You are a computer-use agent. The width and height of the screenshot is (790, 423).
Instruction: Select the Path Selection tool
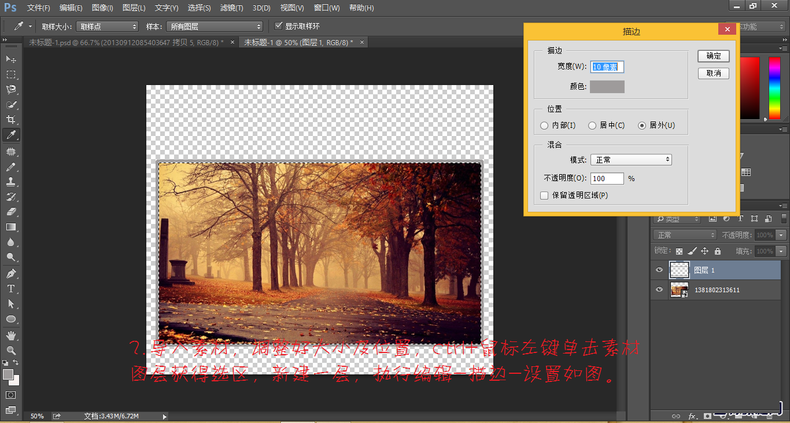coord(11,303)
